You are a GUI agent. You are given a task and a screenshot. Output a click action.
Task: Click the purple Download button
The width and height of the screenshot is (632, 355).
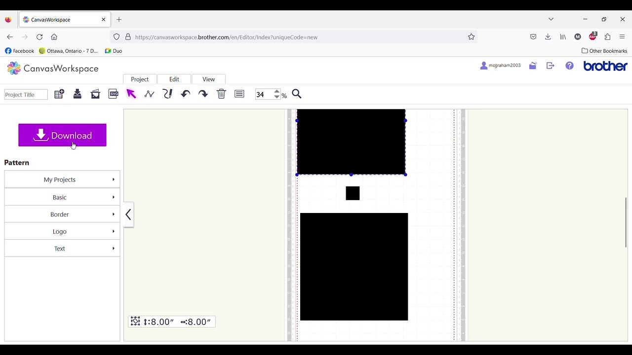click(62, 135)
